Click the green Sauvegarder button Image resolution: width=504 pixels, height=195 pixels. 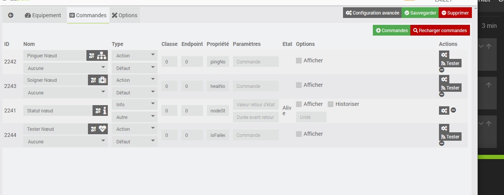click(420, 13)
